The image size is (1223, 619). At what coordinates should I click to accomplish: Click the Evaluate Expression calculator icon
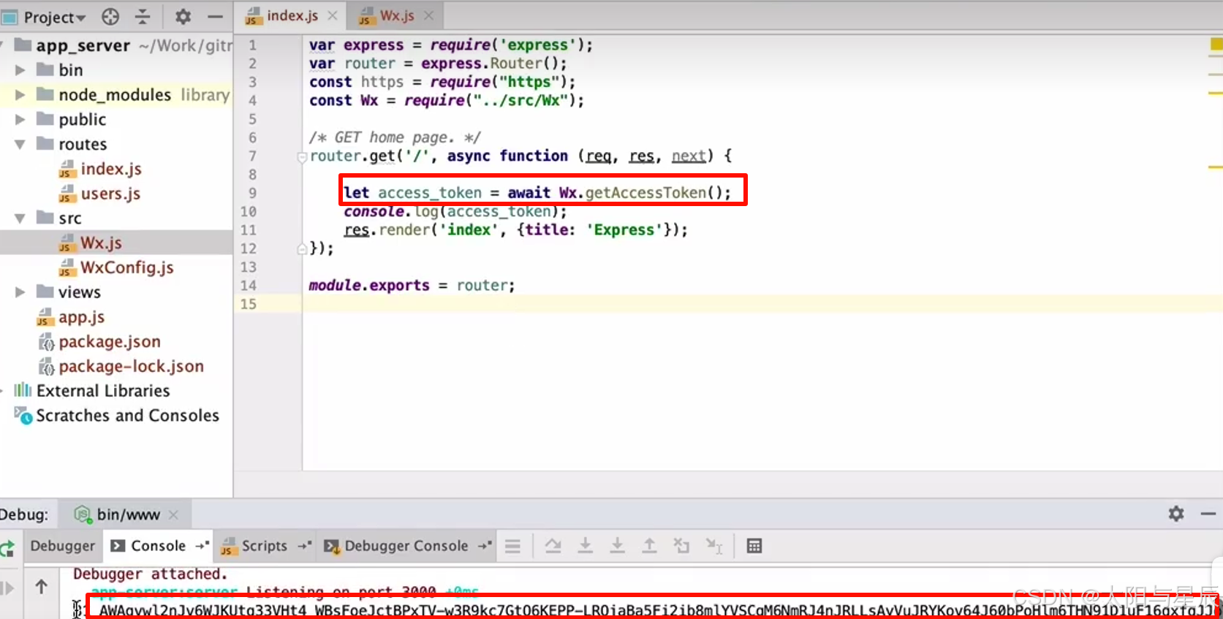click(x=754, y=546)
